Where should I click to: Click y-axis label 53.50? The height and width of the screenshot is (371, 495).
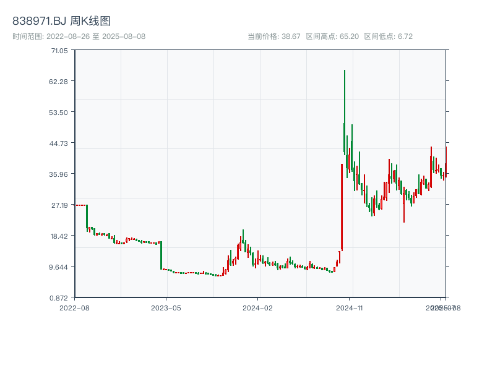pyautogui.click(x=58, y=113)
